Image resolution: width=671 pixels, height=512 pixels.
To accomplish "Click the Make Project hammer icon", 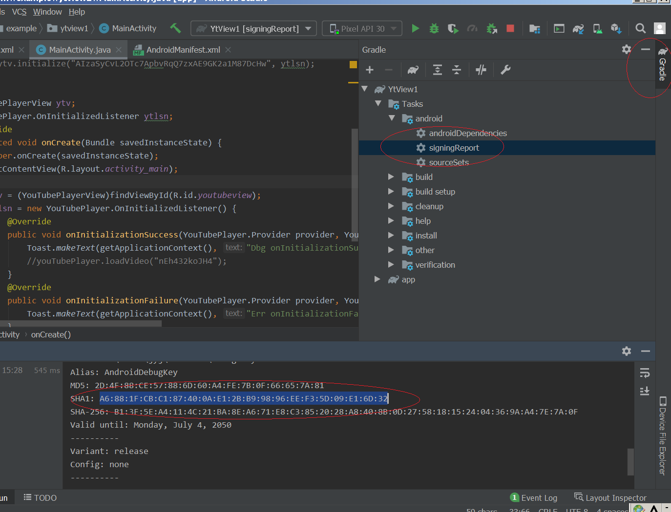I will pyautogui.click(x=175, y=28).
